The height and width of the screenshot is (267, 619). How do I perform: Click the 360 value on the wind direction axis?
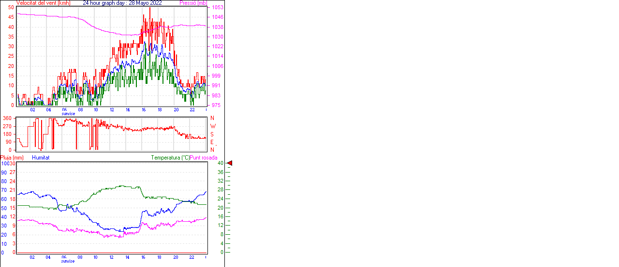pyautogui.click(x=7, y=119)
